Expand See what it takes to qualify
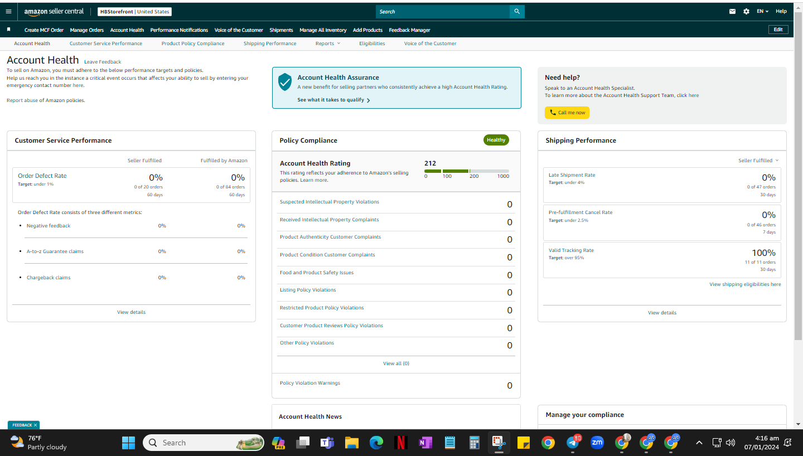This screenshot has width=803, height=456. [x=333, y=100]
